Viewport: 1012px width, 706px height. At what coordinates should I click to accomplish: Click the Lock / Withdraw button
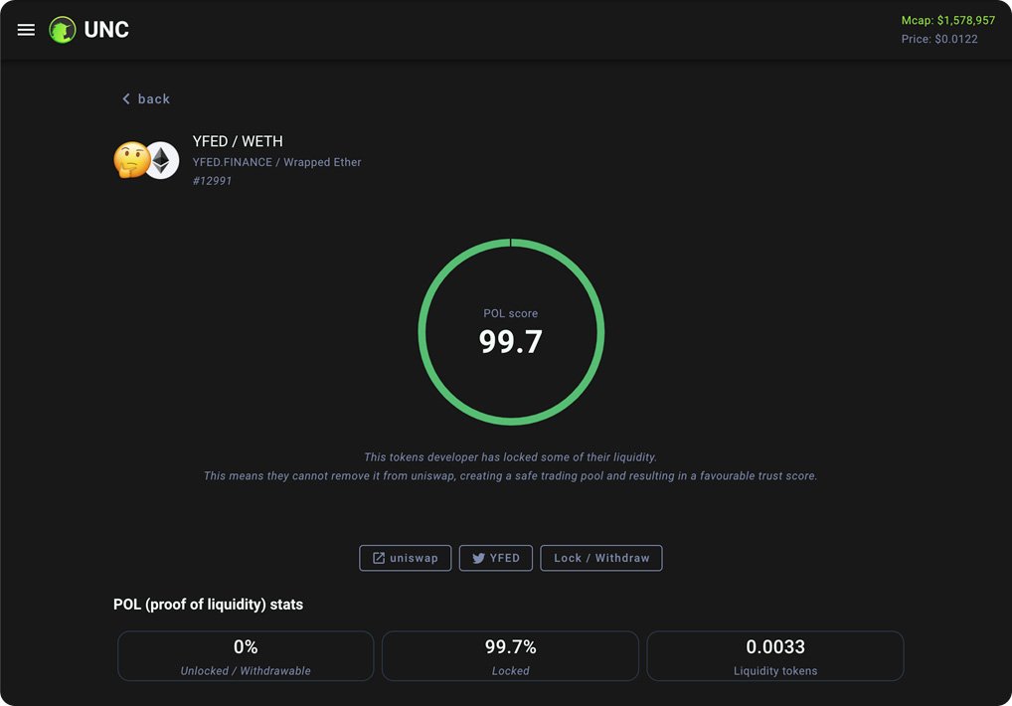(x=600, y=558)
